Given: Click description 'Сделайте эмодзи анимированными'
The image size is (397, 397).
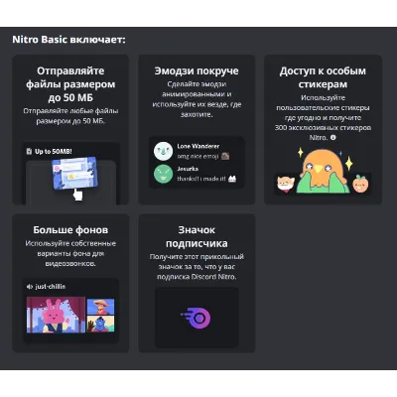Looking at the screenshot, I should 197,89.
